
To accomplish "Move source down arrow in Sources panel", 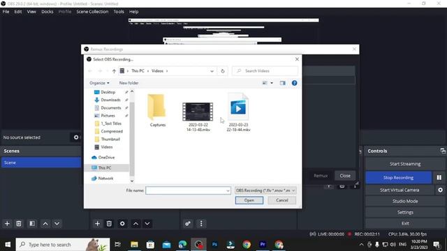I will (x=147, y=224).
